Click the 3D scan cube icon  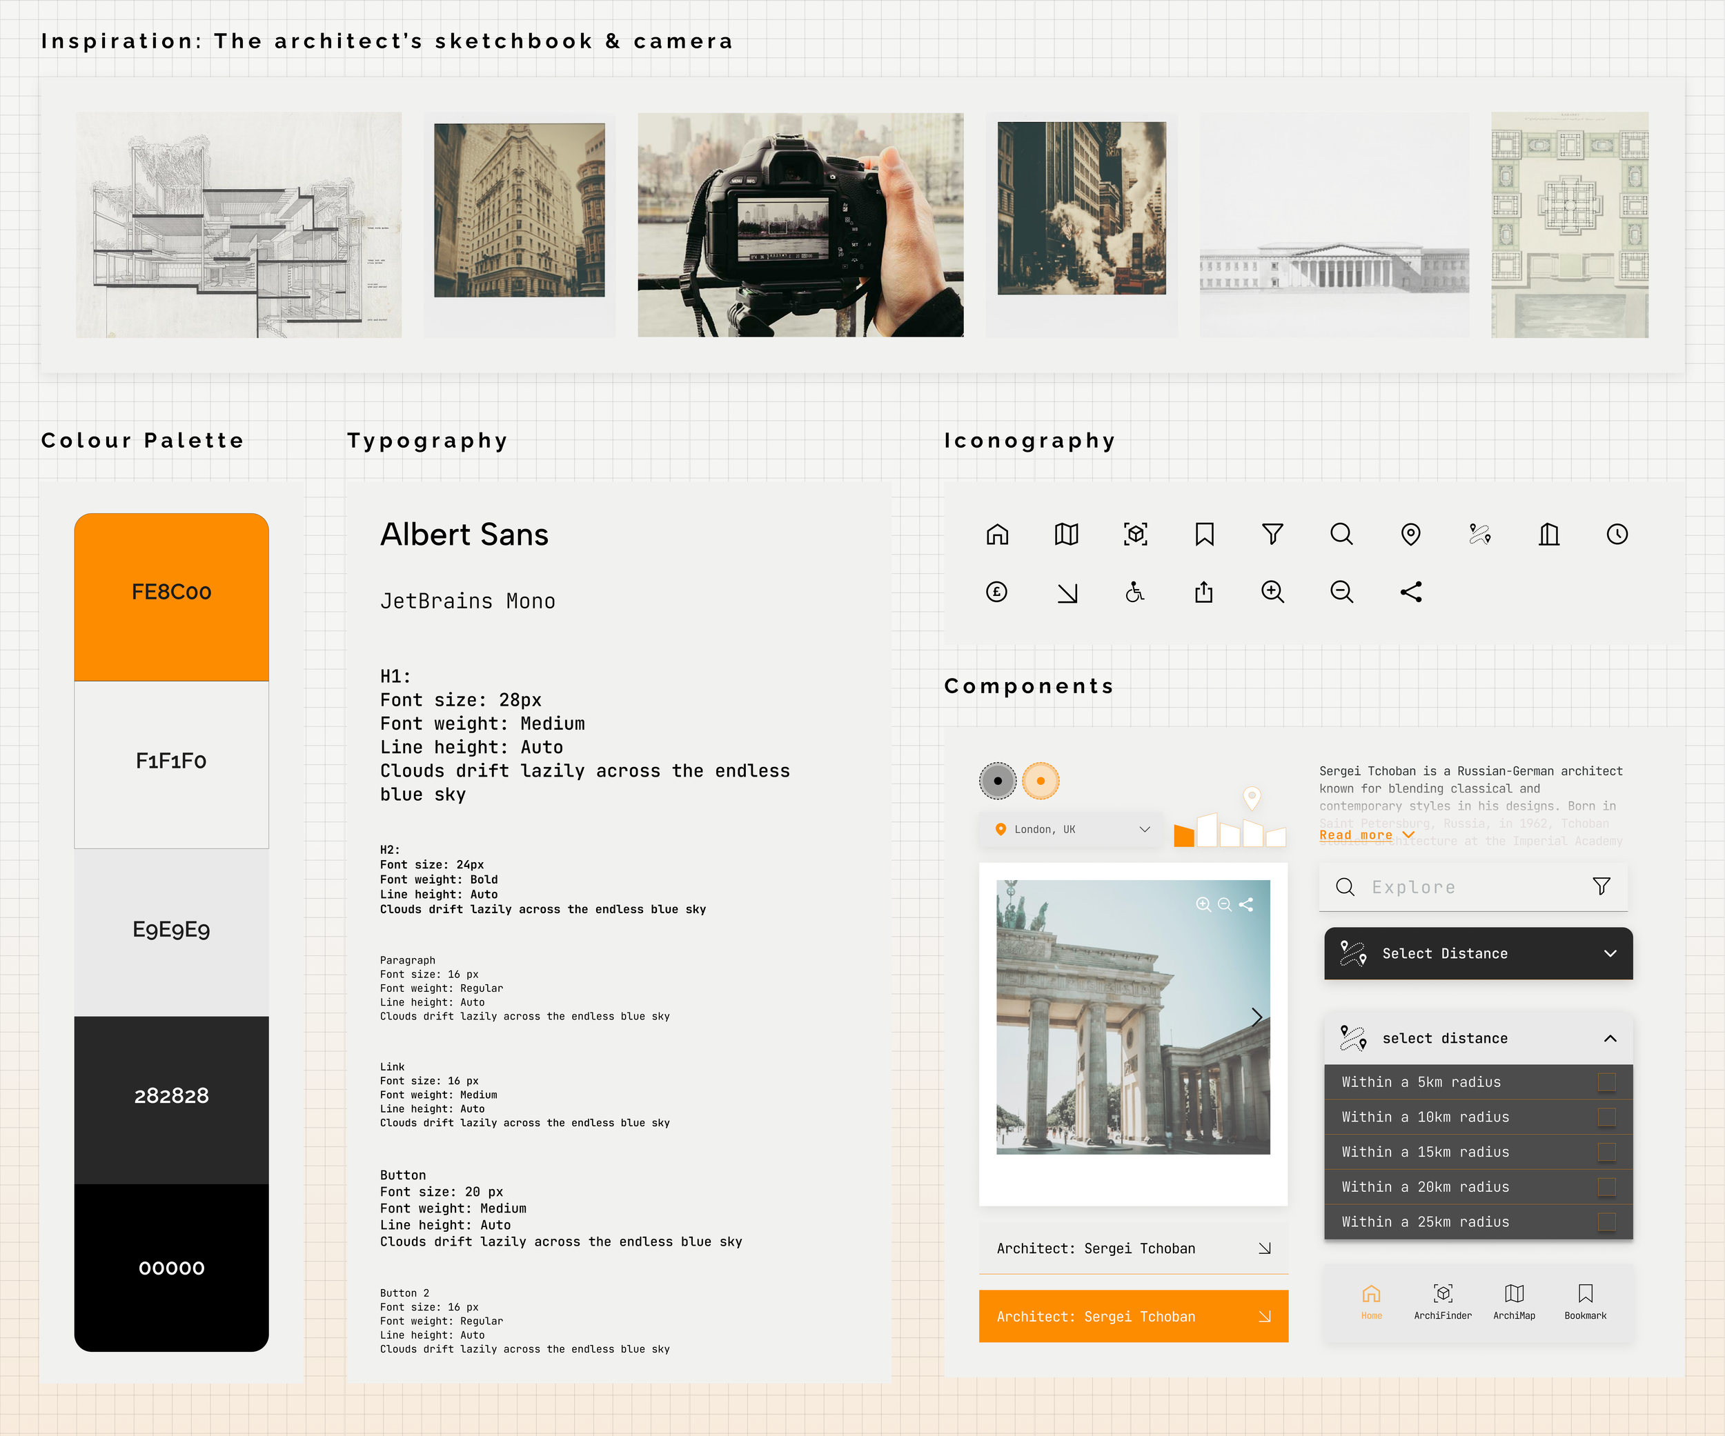pos(1135,535)
